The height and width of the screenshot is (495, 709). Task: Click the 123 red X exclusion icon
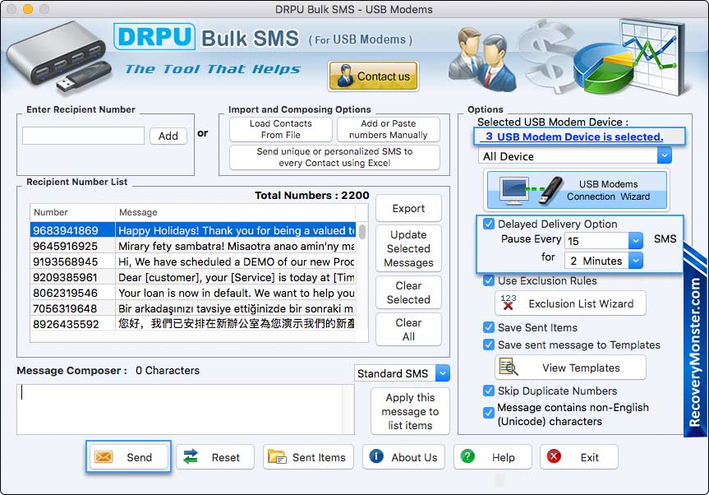tap(508, 303)
